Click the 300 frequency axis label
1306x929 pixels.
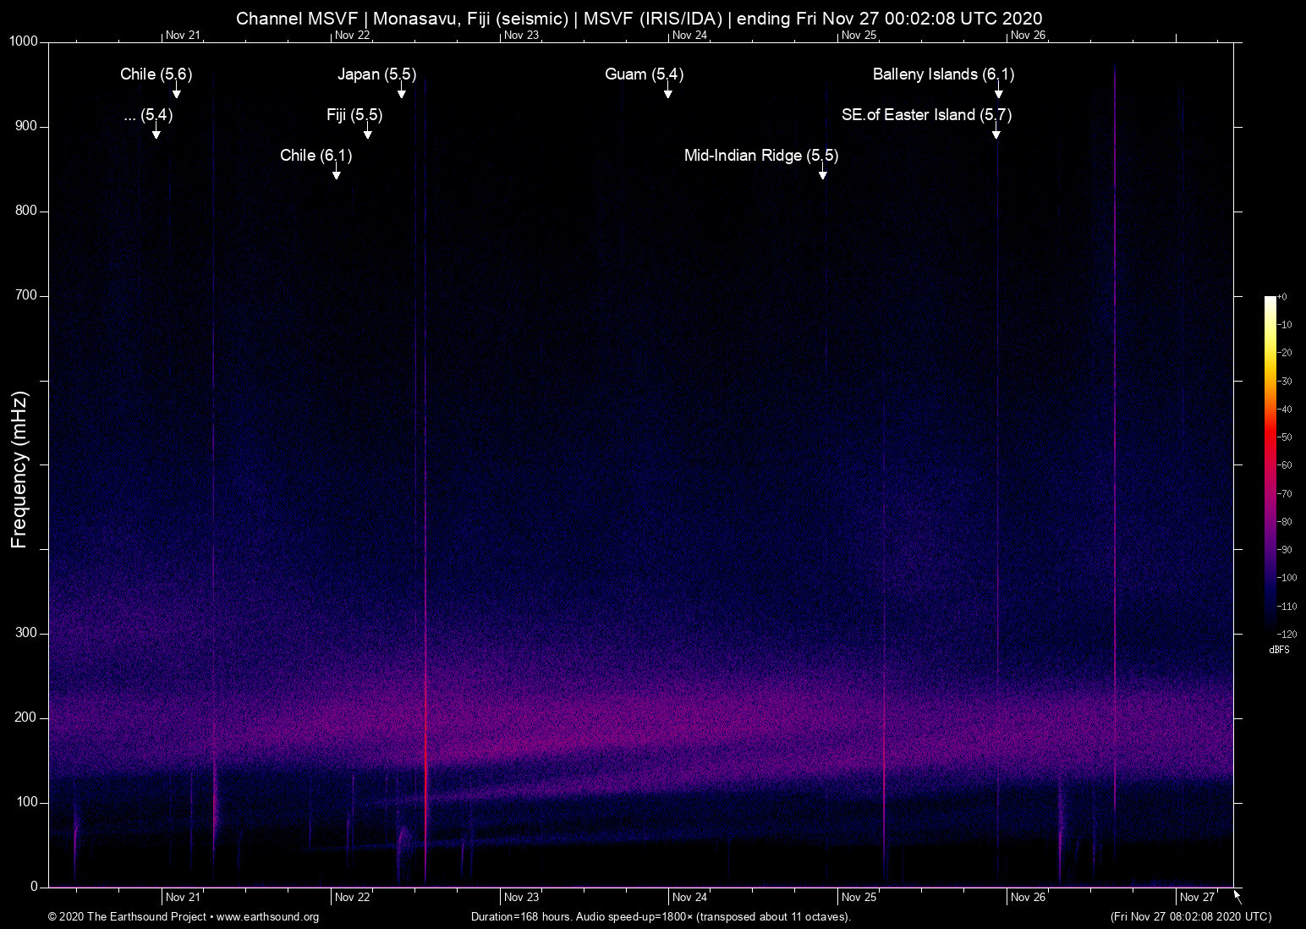pyautogui.click(x=26, y=633)
